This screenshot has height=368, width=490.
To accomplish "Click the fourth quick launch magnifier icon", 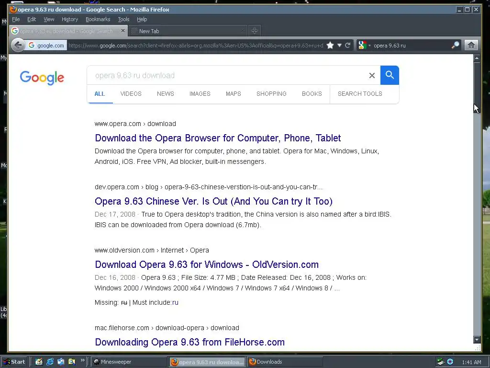I will [x=72, y=362].
